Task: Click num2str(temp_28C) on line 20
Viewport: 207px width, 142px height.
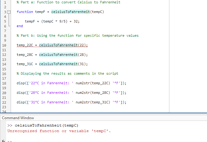Action: (93, 93)
